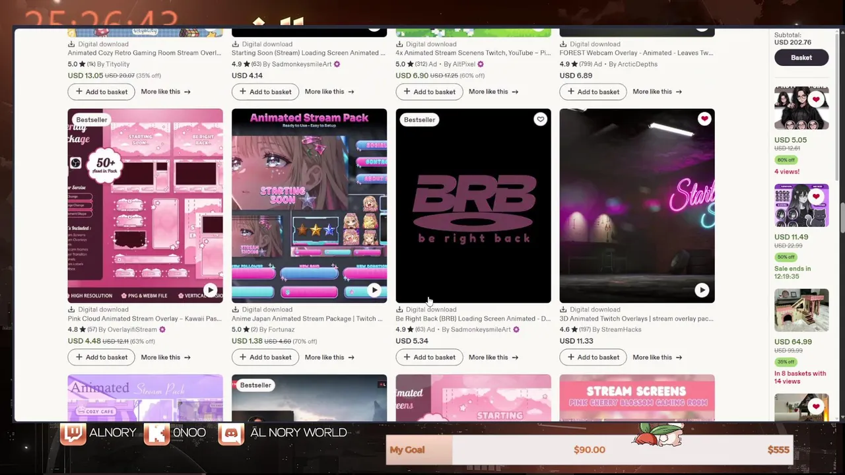Click star seller badge beside SadmonkeysmileArt on Starting Soon

(x=337, y=65)
